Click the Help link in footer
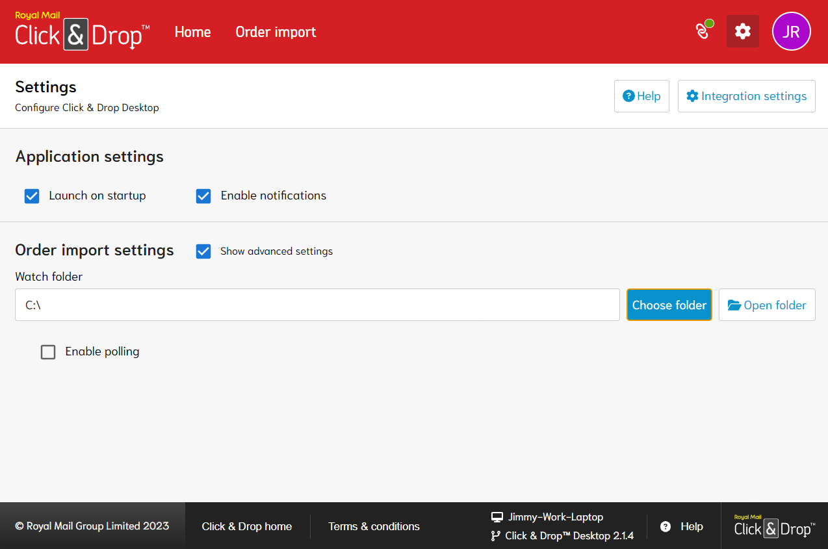 (x=682, y=526)
